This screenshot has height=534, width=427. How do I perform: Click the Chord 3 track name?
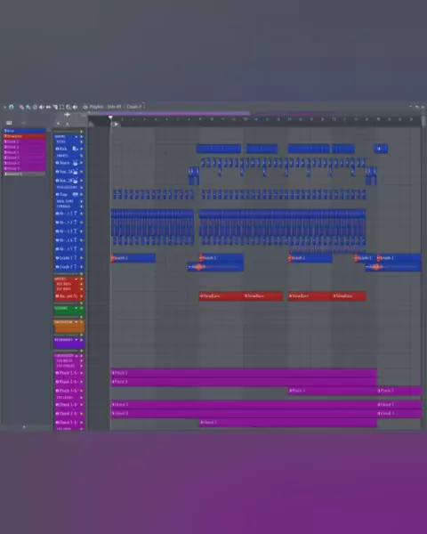click(65, 422)
